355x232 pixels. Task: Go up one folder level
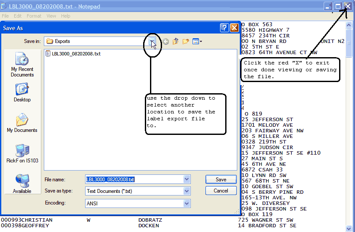176,41
